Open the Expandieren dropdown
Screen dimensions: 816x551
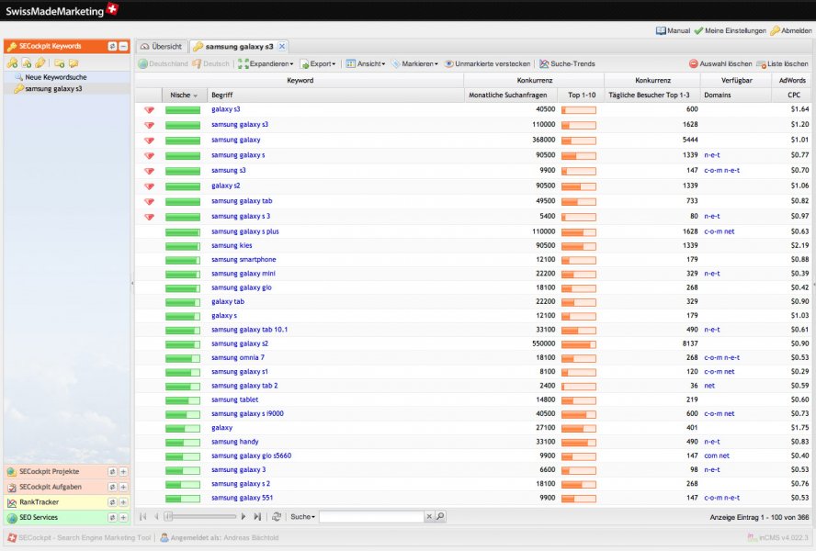[x=266, y=64]
